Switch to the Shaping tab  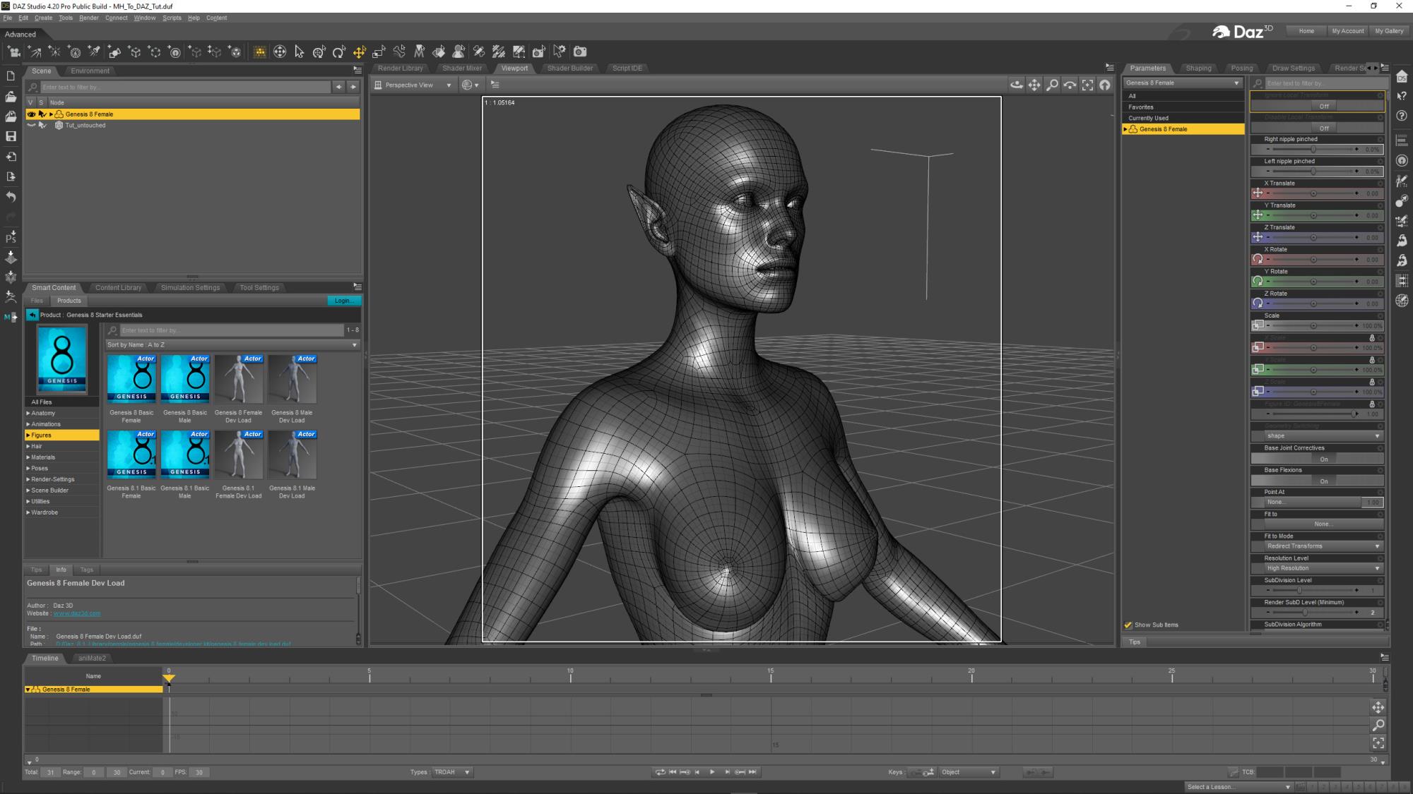coord(1198,68)
